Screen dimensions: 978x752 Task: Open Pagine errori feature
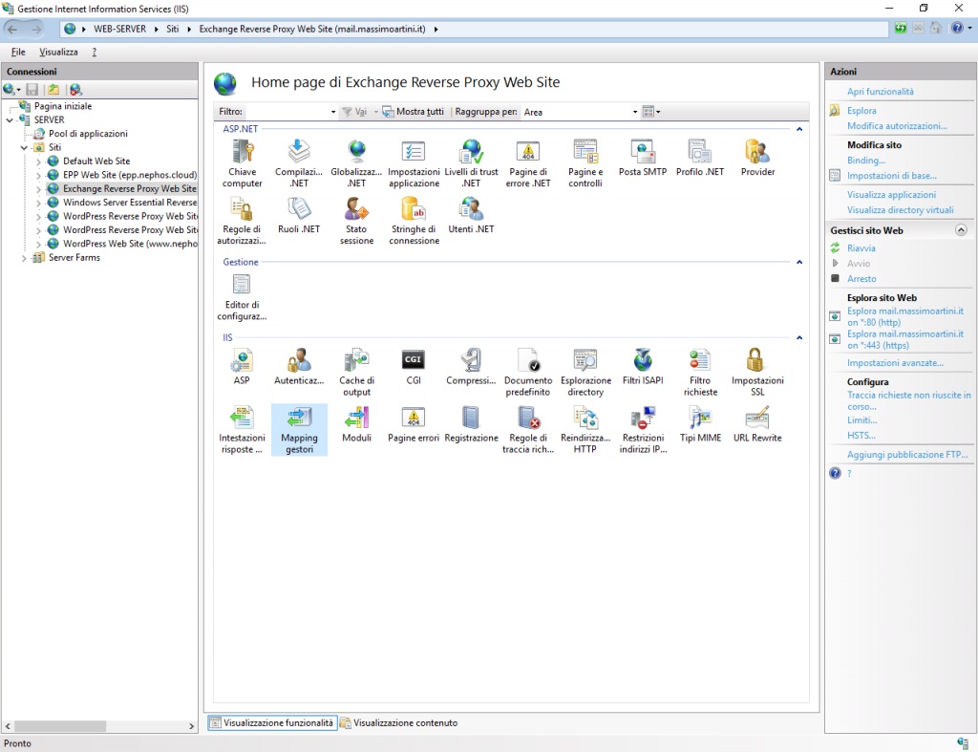[x=414, y=423]
